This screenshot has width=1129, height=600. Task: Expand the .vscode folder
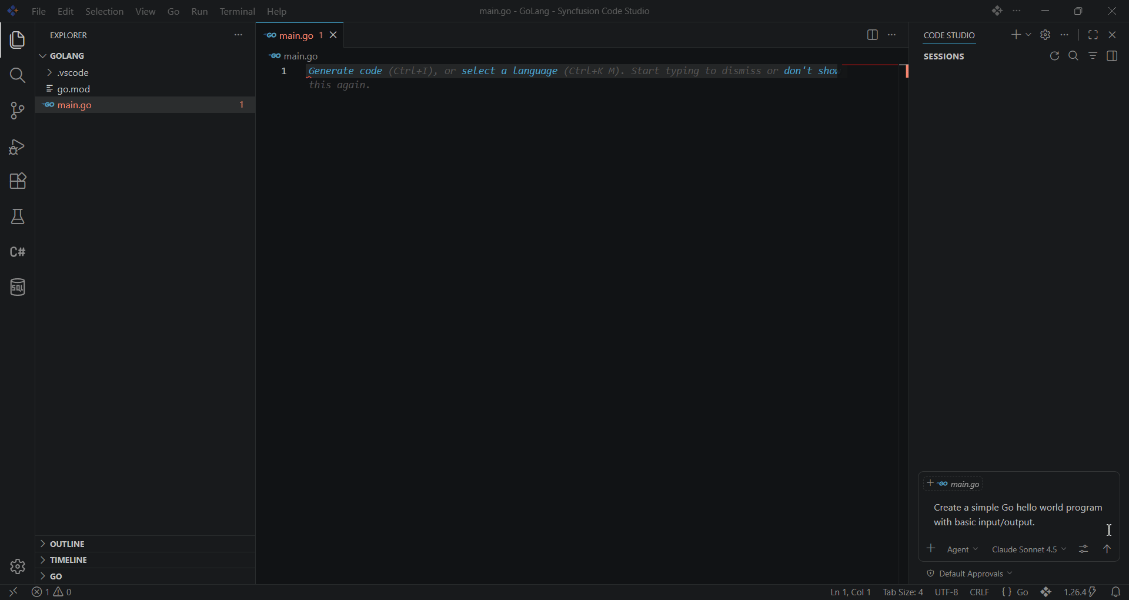tap(145, 73)
